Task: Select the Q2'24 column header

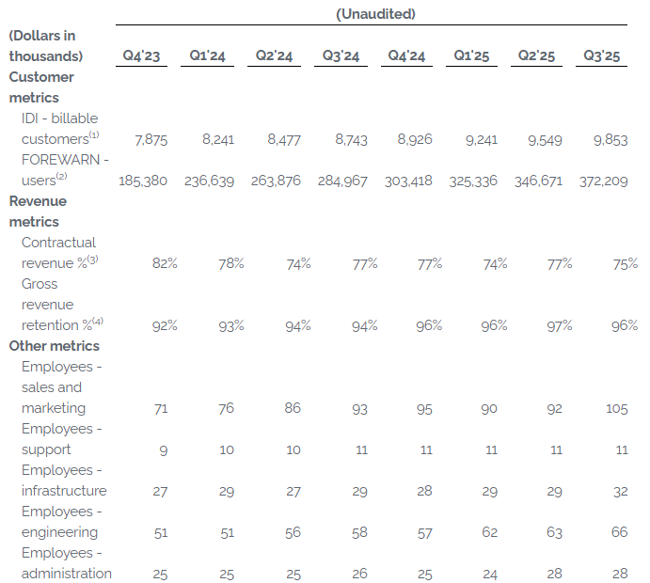Action: [x=274, y=56]
